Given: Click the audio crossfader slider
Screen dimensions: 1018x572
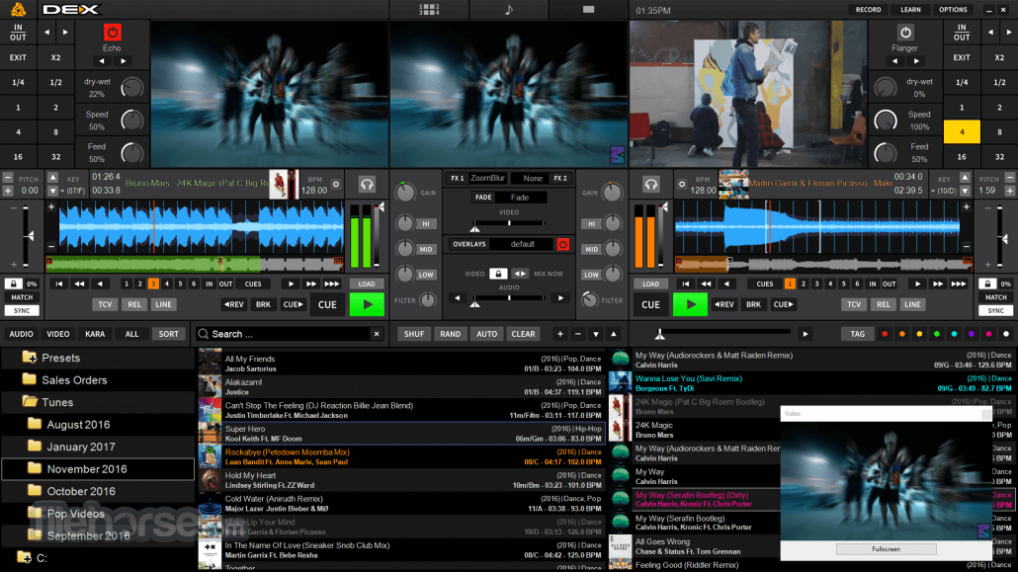Looking at the screenshot, I should pyautogui.click(x=509, y=298).
